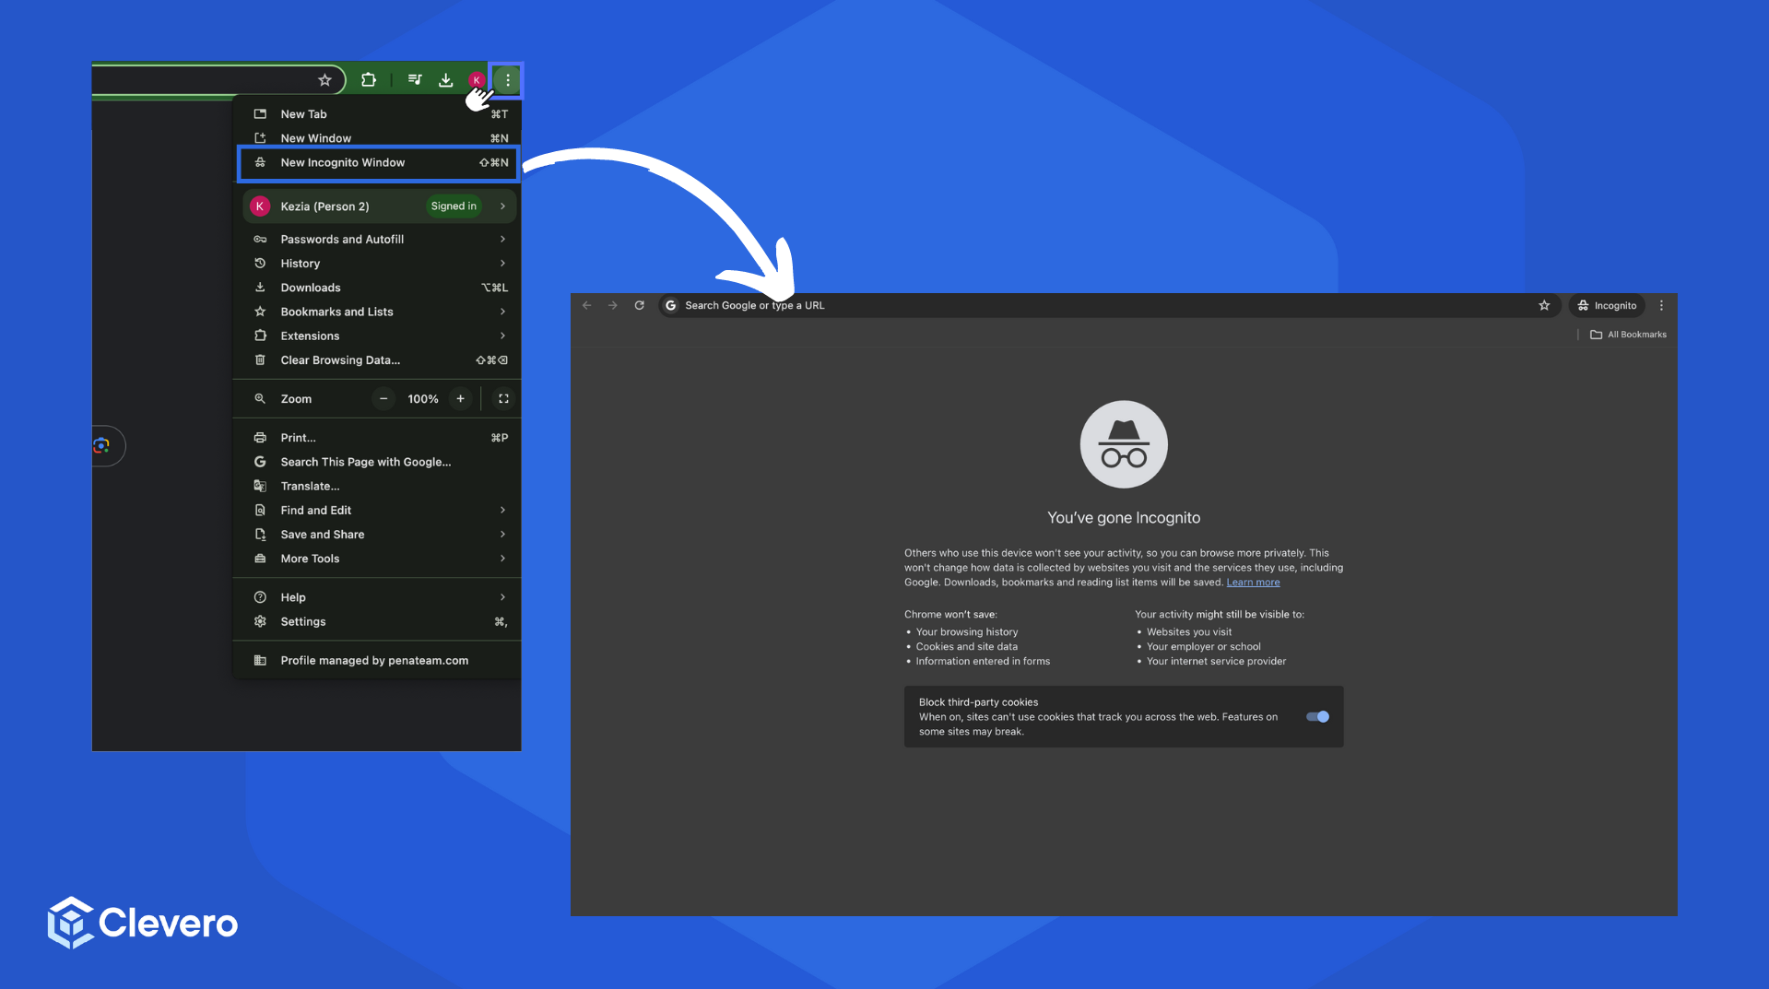Click the three-dot Chrome menu button
Image resolution: width=1769 pixels, height=989 pixels.
click(x=507, y=80)
